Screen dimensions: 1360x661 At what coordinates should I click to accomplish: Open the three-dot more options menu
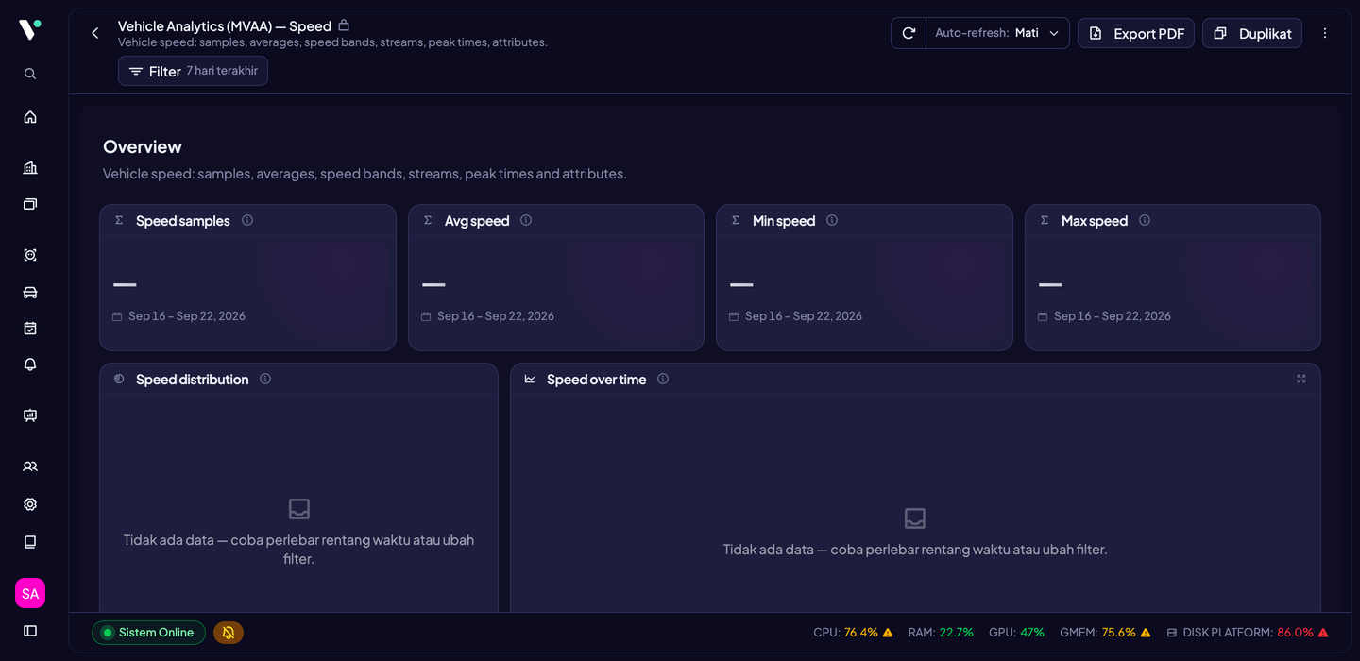[x=1325, y=33]
